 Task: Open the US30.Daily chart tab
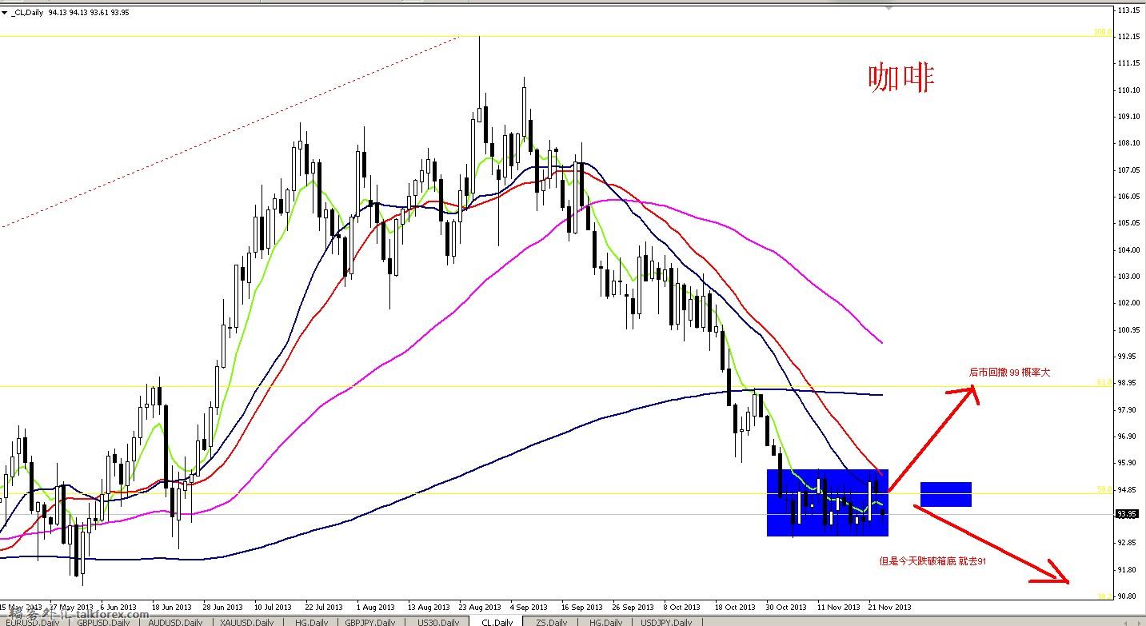[x=437, y=622]
